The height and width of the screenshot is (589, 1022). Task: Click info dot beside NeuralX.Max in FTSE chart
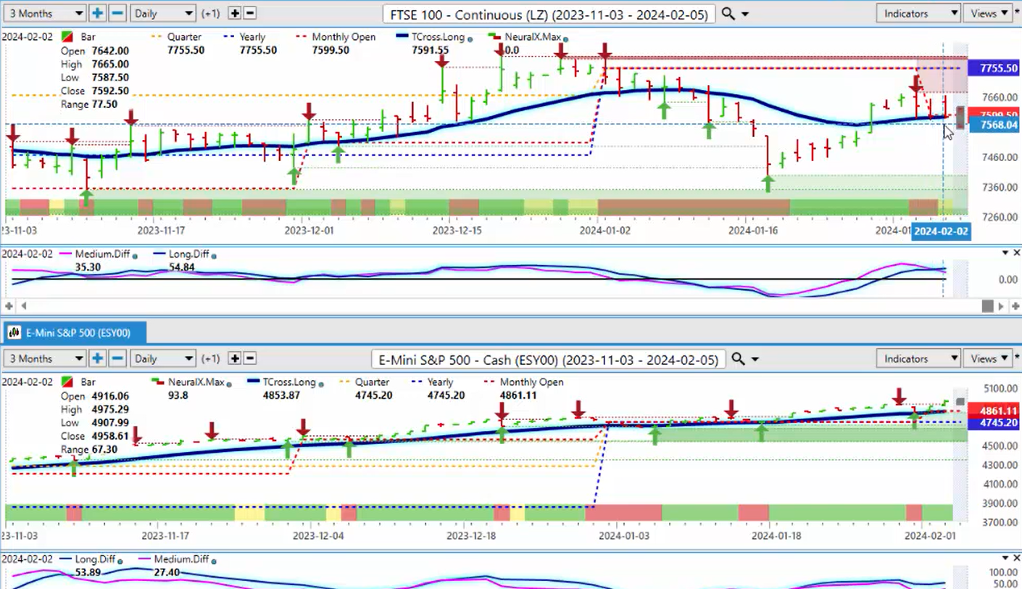click(x=565, y=39)
